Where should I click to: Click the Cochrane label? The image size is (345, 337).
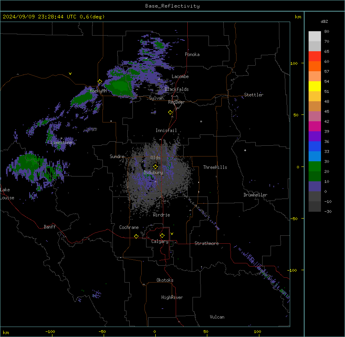[129, 227]
